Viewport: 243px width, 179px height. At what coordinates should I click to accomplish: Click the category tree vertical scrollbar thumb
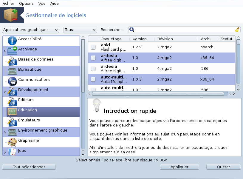[x=83, y=66]
